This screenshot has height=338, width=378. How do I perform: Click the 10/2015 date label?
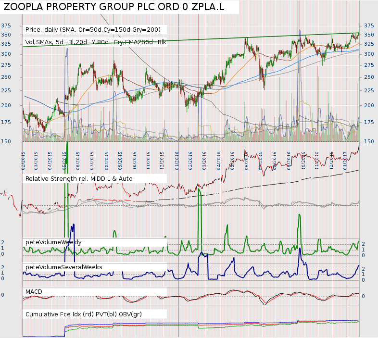tap(134, 161)
